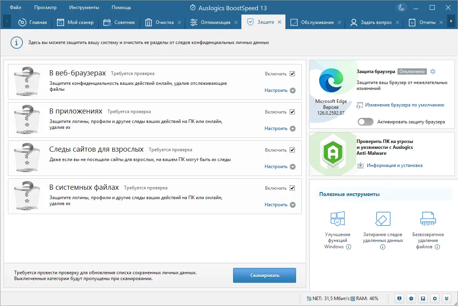This screenshot has width=458, height=306.
Task: Click trash icon for Следы сайтов для взрослых
Action: 27,158
